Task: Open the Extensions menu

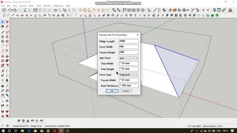Action: 59,6
